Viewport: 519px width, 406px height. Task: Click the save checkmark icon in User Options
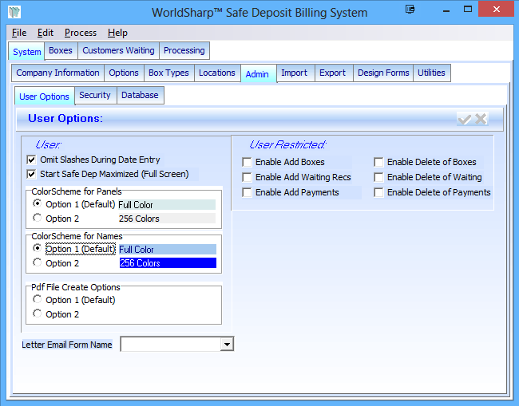click(x=464, y=119)
